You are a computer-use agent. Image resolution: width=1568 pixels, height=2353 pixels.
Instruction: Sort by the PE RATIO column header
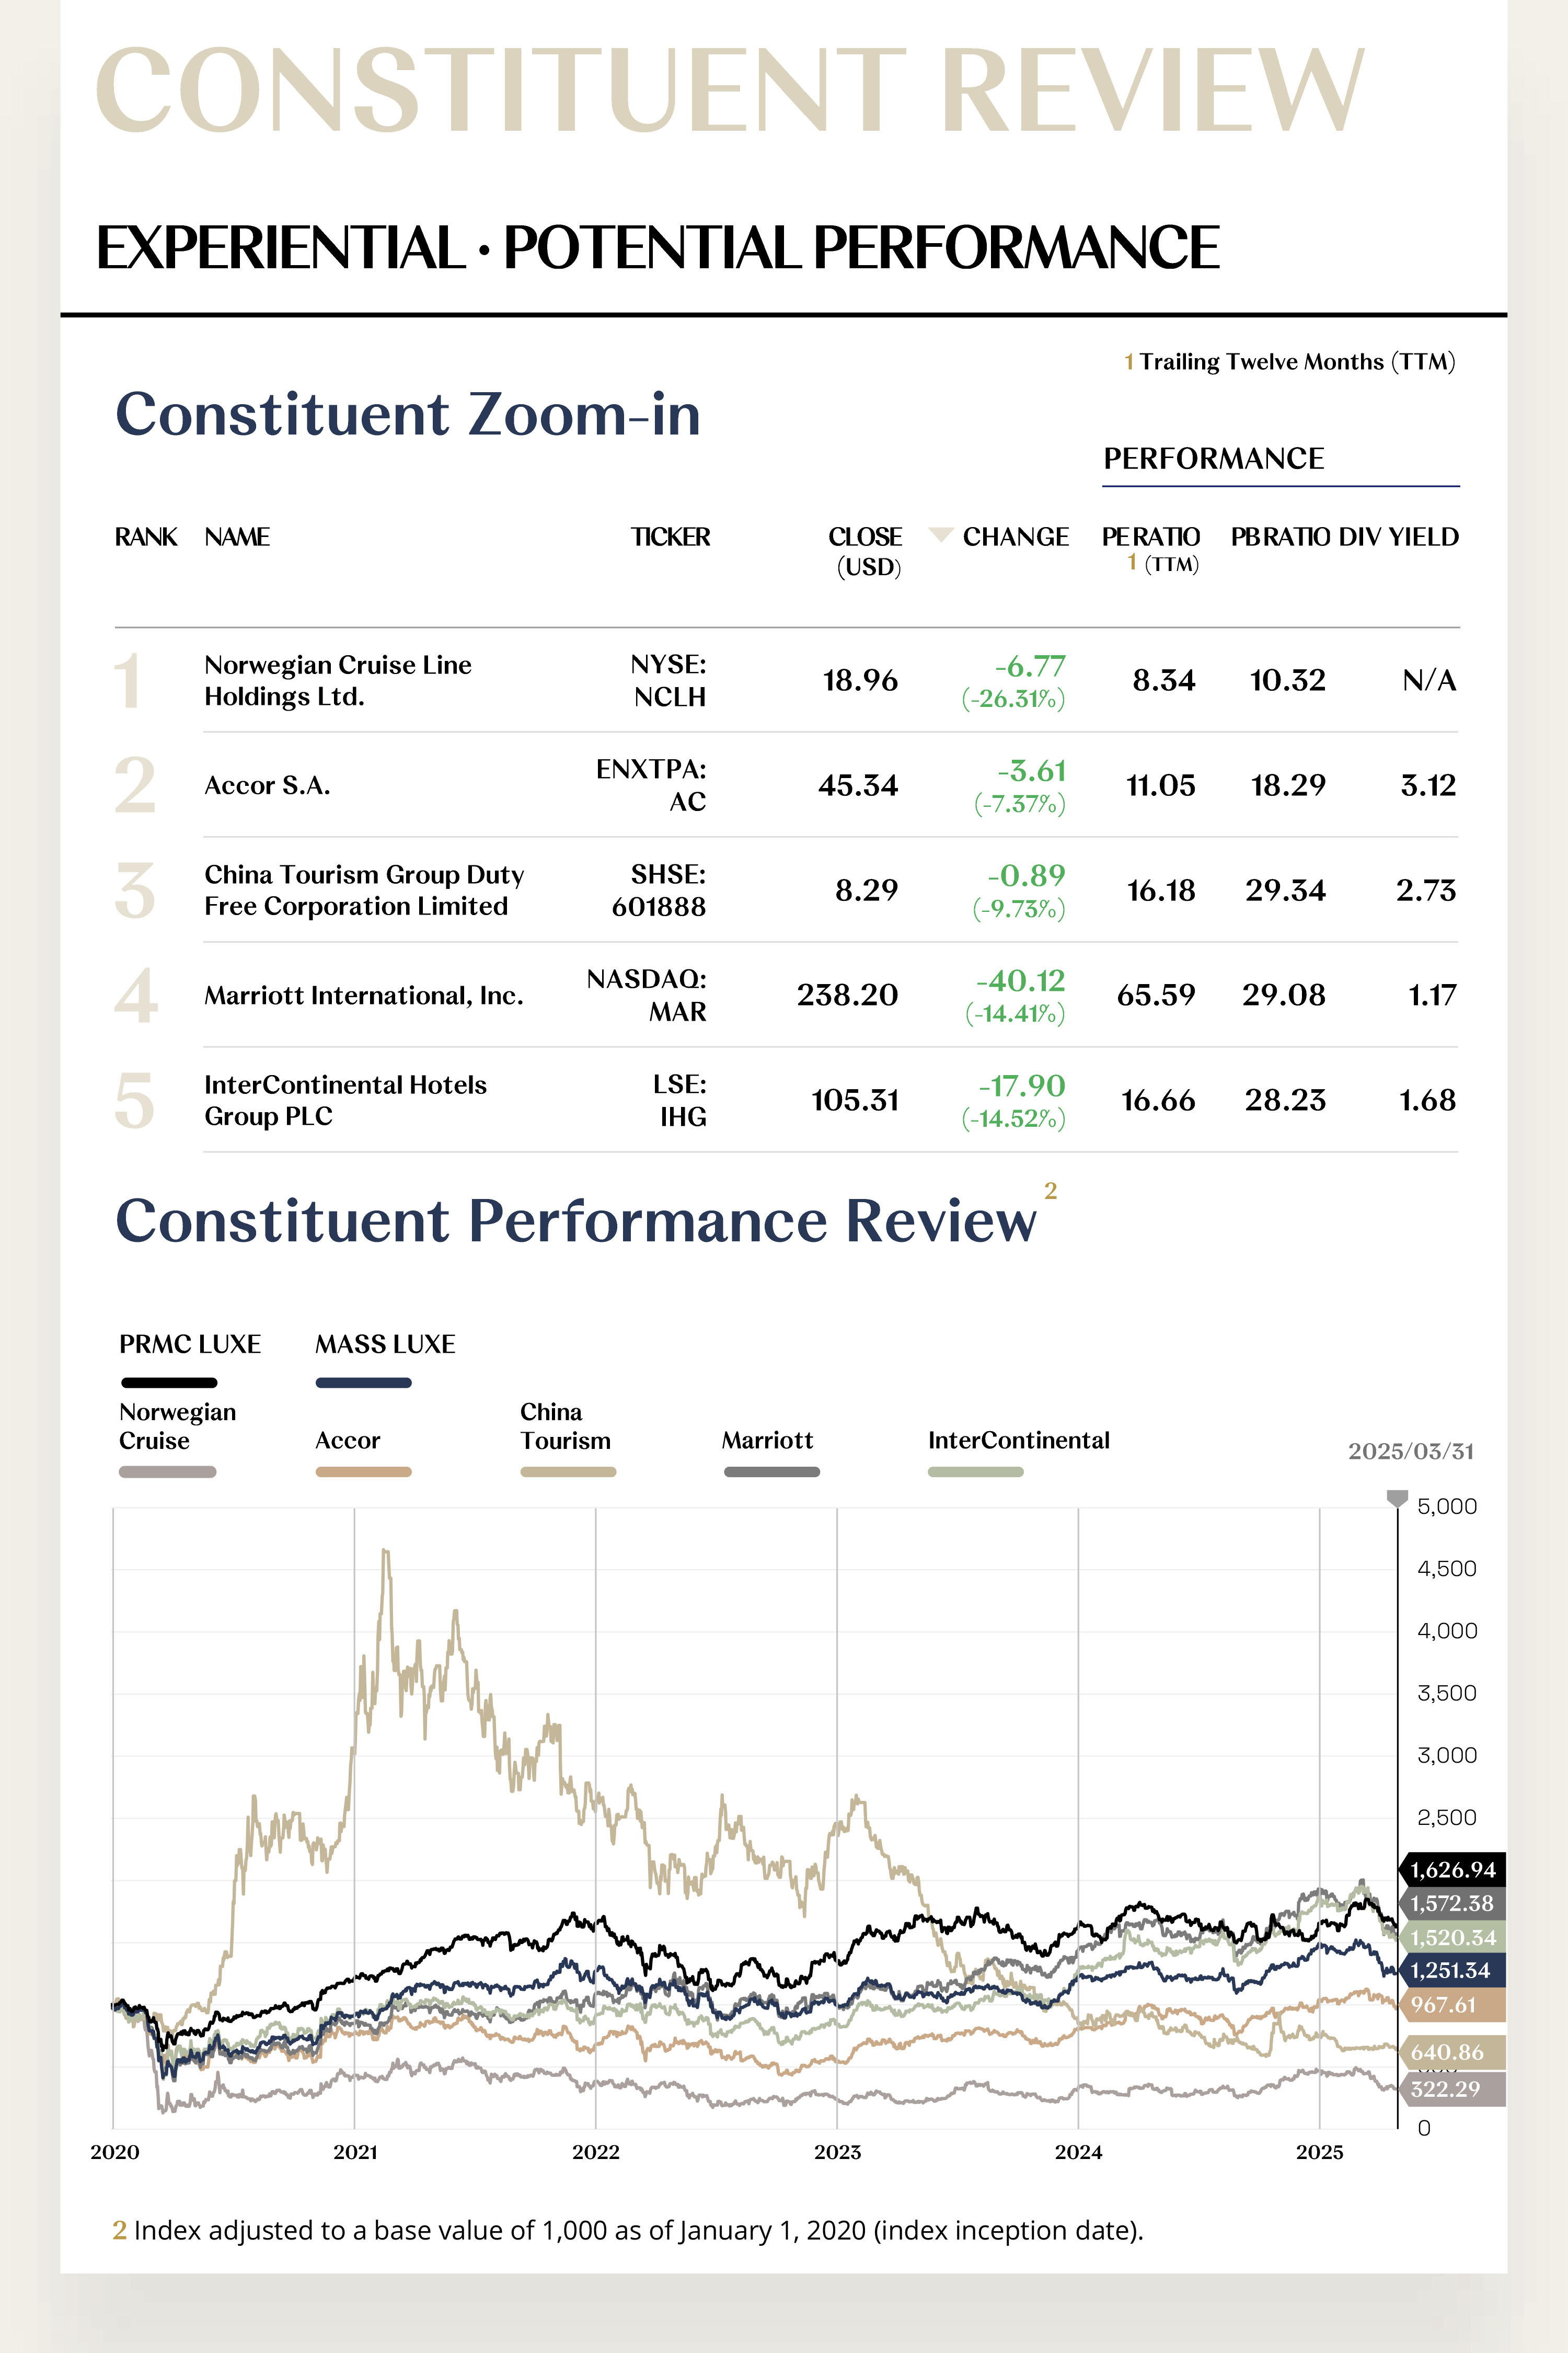tap(1150, 537)
